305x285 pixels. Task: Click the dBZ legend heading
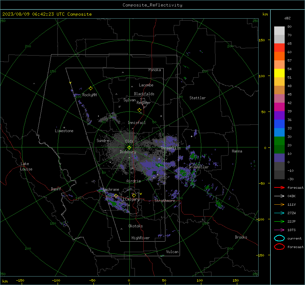[287, 18]
